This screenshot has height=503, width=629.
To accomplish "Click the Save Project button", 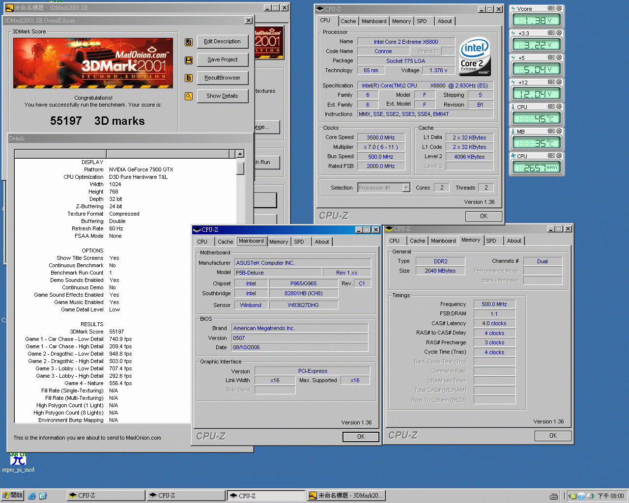I will click(223, 60).
